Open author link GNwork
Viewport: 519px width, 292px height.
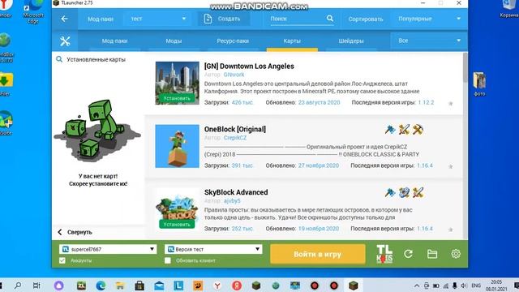pos(234,75)
